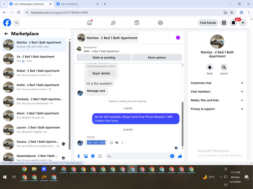Open the Friends icon in top navigation
The image size is (253, 189).
pos(113,23)
